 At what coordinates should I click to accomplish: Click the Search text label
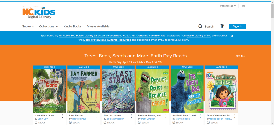coord(209,27)
